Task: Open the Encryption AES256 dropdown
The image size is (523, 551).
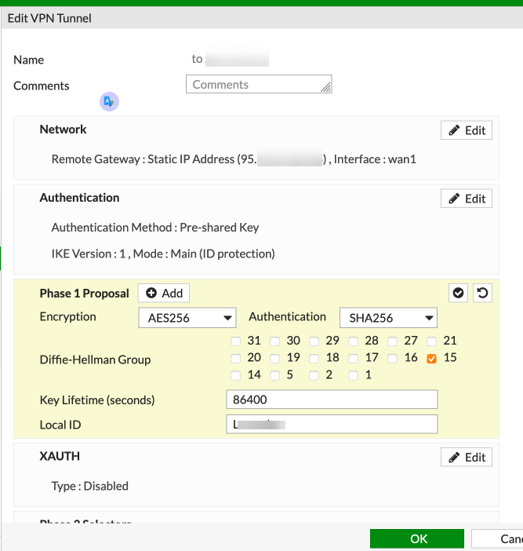Action: coord(187,318)
